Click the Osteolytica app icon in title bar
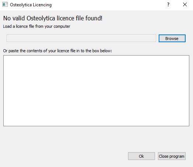 tap(5, 4)
